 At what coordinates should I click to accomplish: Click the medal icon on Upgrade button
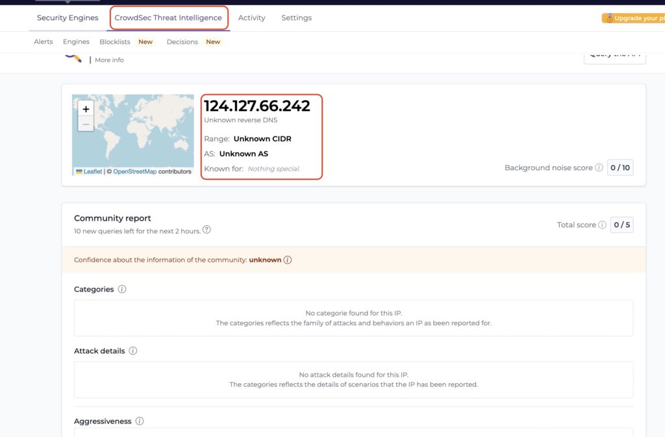coord(609,18)
